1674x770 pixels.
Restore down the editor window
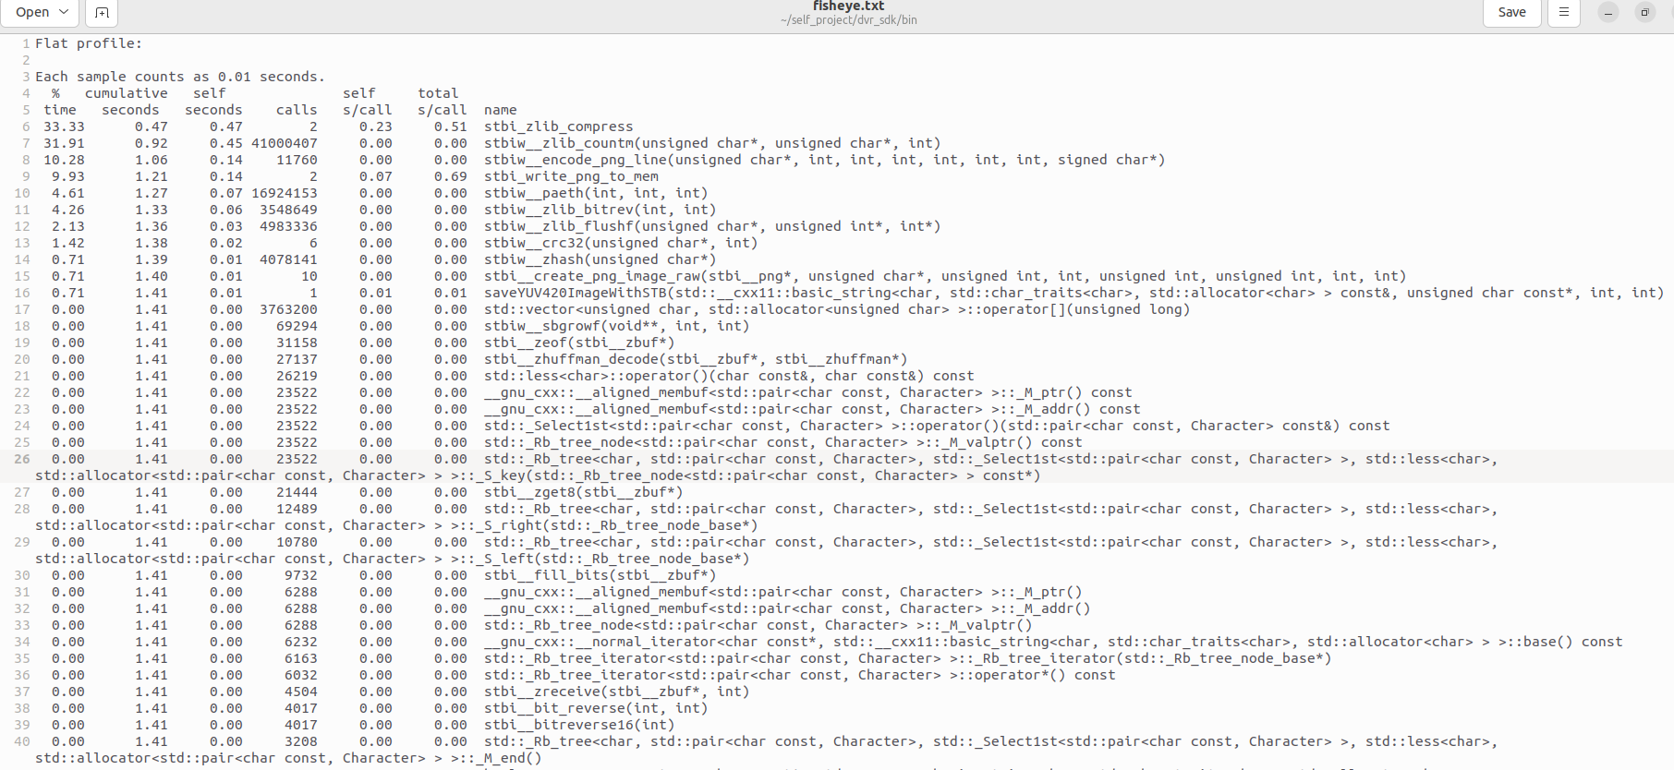(x=1644, y=12)
